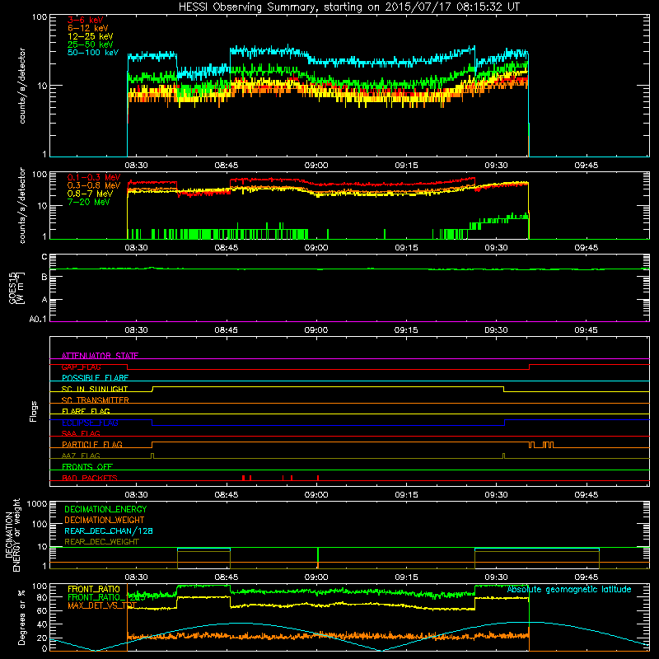Select the POSSIBLE_FLARE flag label
The width and height of the screenshot is (659, 659).
(95, 378)
